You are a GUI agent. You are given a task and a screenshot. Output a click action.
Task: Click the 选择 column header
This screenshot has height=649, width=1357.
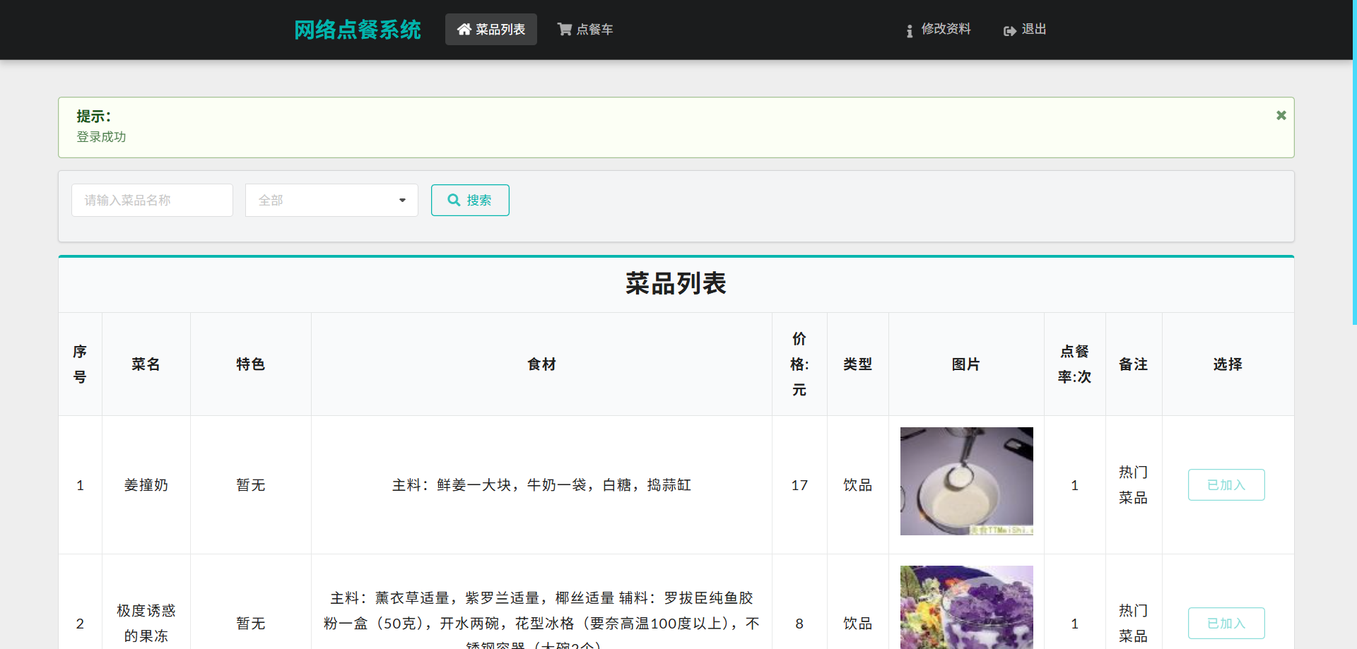(1228, 364)
